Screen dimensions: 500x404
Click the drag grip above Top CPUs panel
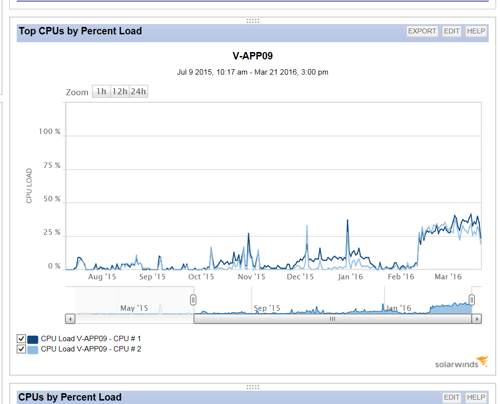253,21
